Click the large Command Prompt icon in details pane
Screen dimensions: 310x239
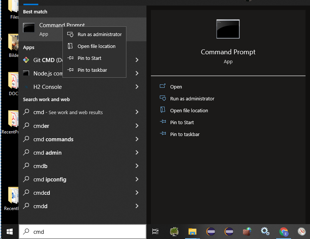pyautogui.click(x=228, y=29)
